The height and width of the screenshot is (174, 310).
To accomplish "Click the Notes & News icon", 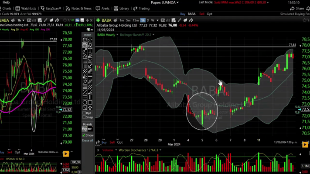I will pos(68,8).
